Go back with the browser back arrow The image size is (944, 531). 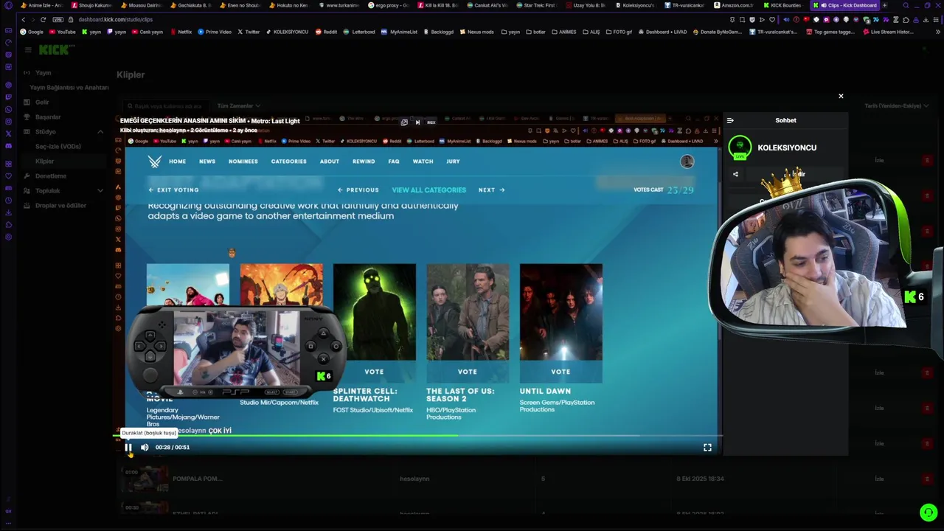coord(23,19)
